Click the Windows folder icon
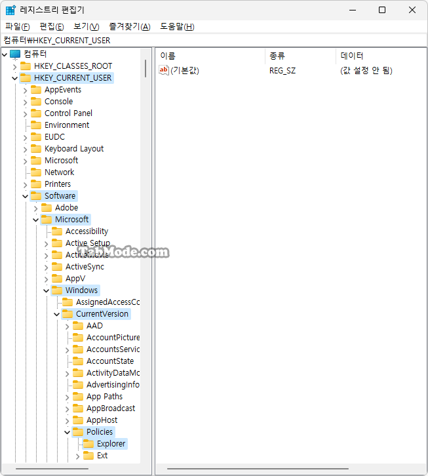This screenshot has height=476, width=428. tap(57, 290)
